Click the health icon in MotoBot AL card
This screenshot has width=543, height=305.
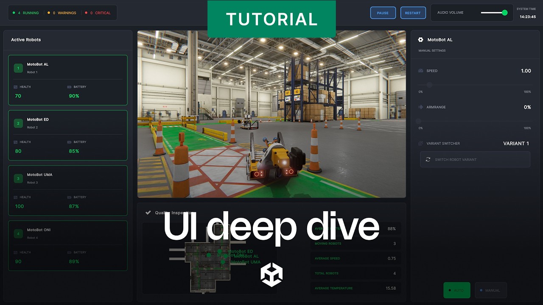[16, 87]
